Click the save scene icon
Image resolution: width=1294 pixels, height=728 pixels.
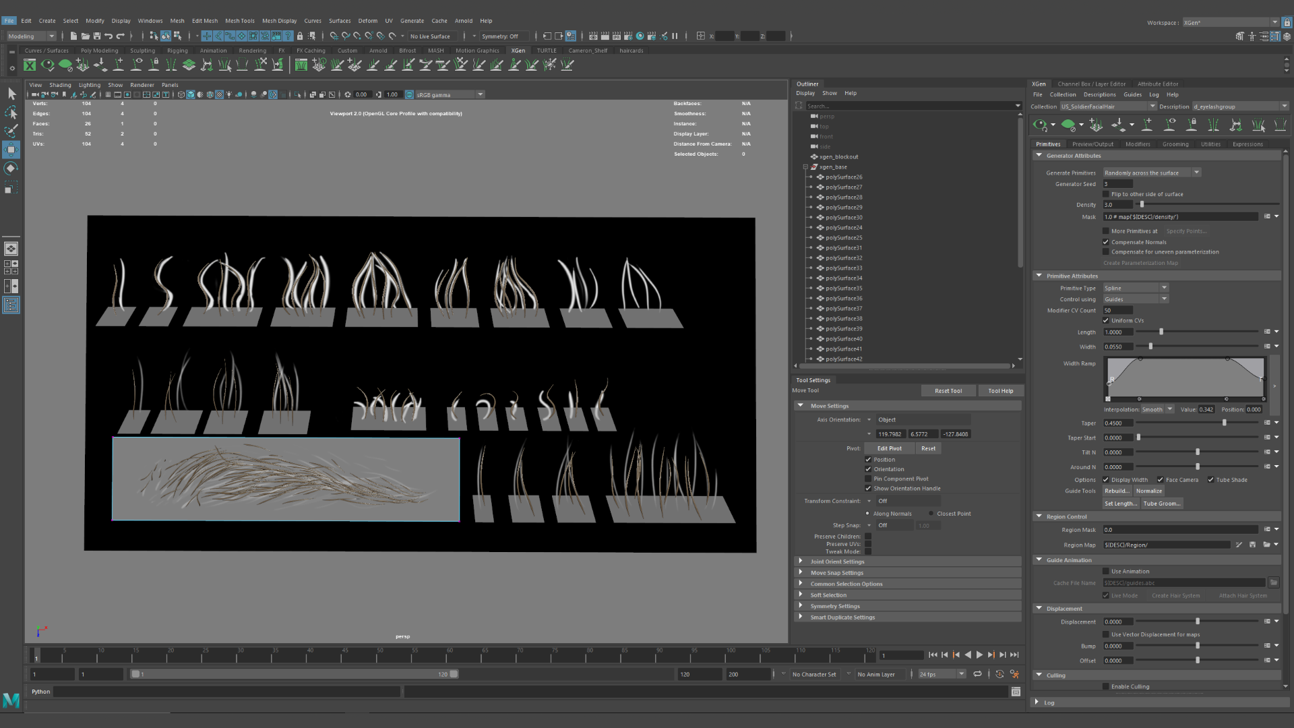[x=97, y=36]
